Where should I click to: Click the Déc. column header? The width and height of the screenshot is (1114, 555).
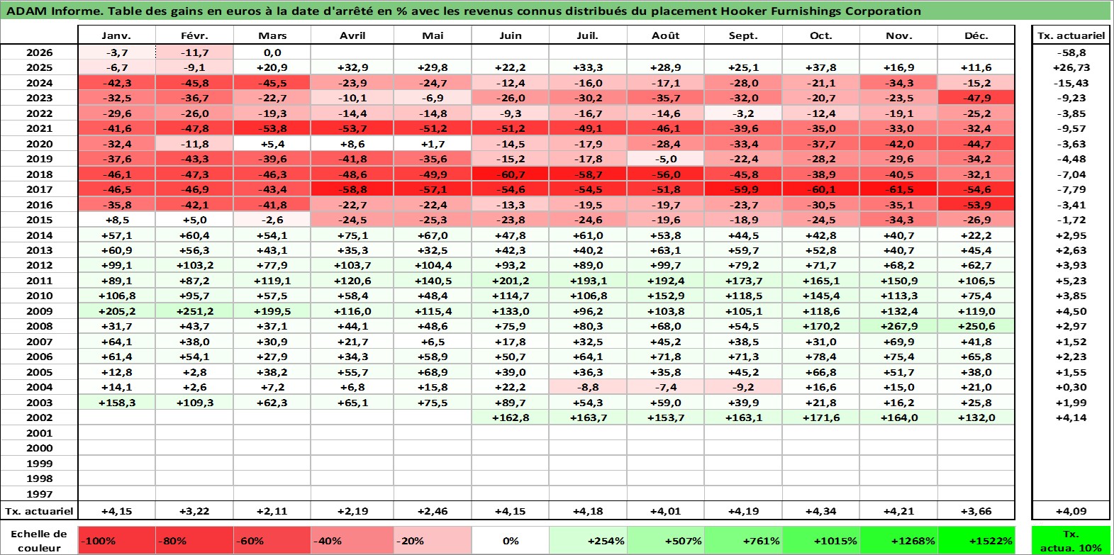tap(976, 35)
